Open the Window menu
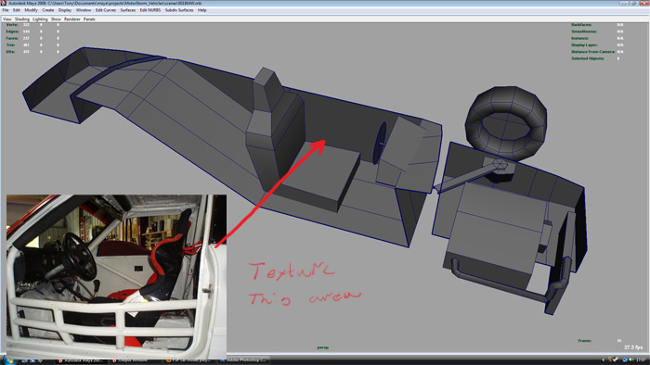Screen dimensions: 650x365 (x=84, y=10)
